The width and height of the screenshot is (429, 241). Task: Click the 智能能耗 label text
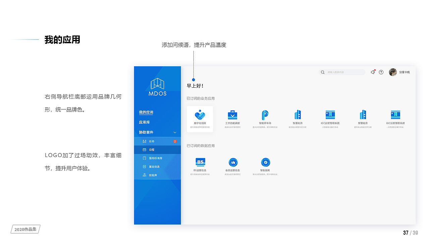coord(265,170)
